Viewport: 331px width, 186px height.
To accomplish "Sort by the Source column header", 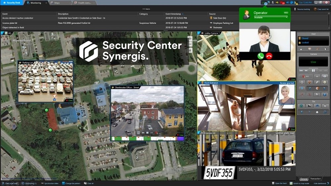I will 212,14.
